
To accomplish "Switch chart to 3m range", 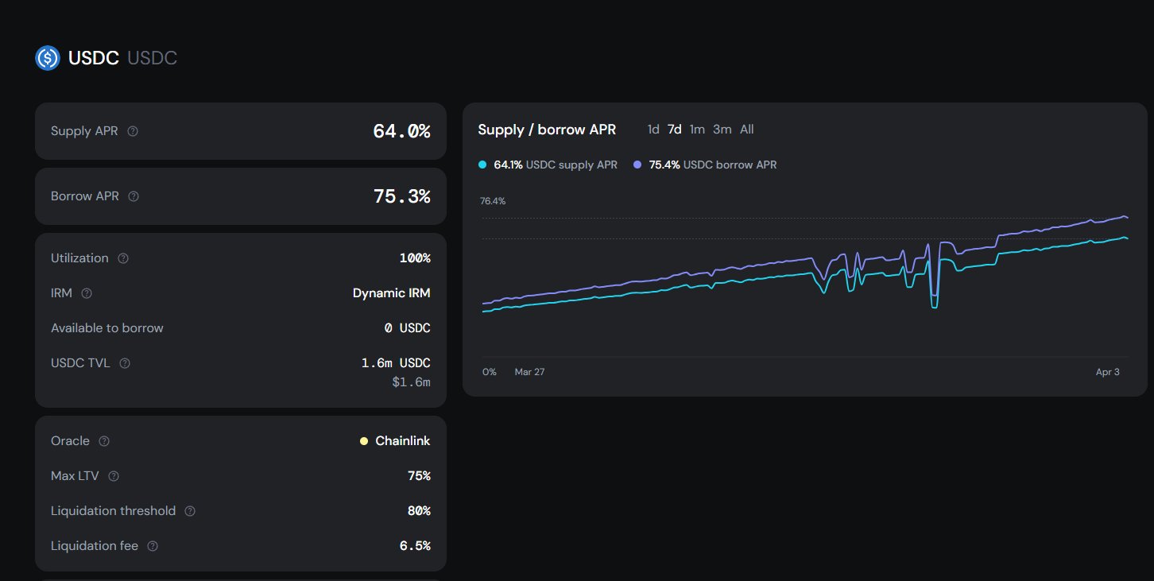I will click(722, 130).
